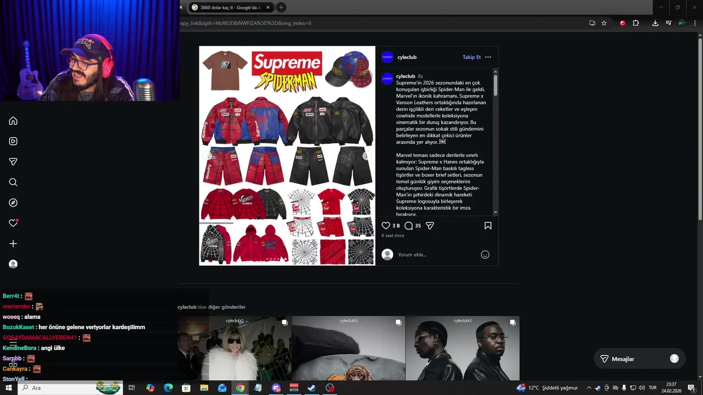Open Chrome downloads icon

(655, 23)
